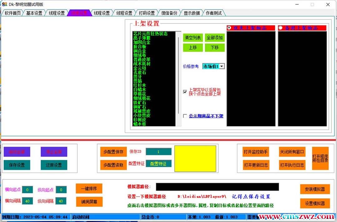Click 保存设置 to save settings
The width and height of the screenshot is (337, 222).
click(17, 165)
